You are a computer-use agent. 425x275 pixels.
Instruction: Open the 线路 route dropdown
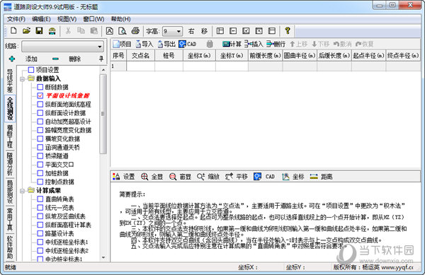(62, 47)
